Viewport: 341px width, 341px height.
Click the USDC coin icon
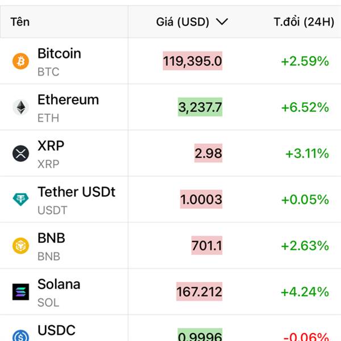coord(20,336)
